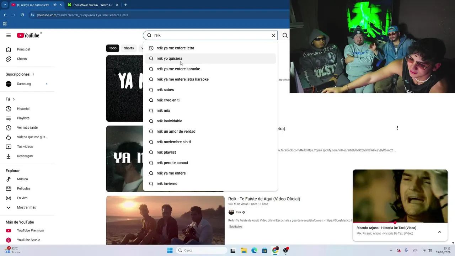
Task: Show hidden system tray icons
Action: [391, 250]
